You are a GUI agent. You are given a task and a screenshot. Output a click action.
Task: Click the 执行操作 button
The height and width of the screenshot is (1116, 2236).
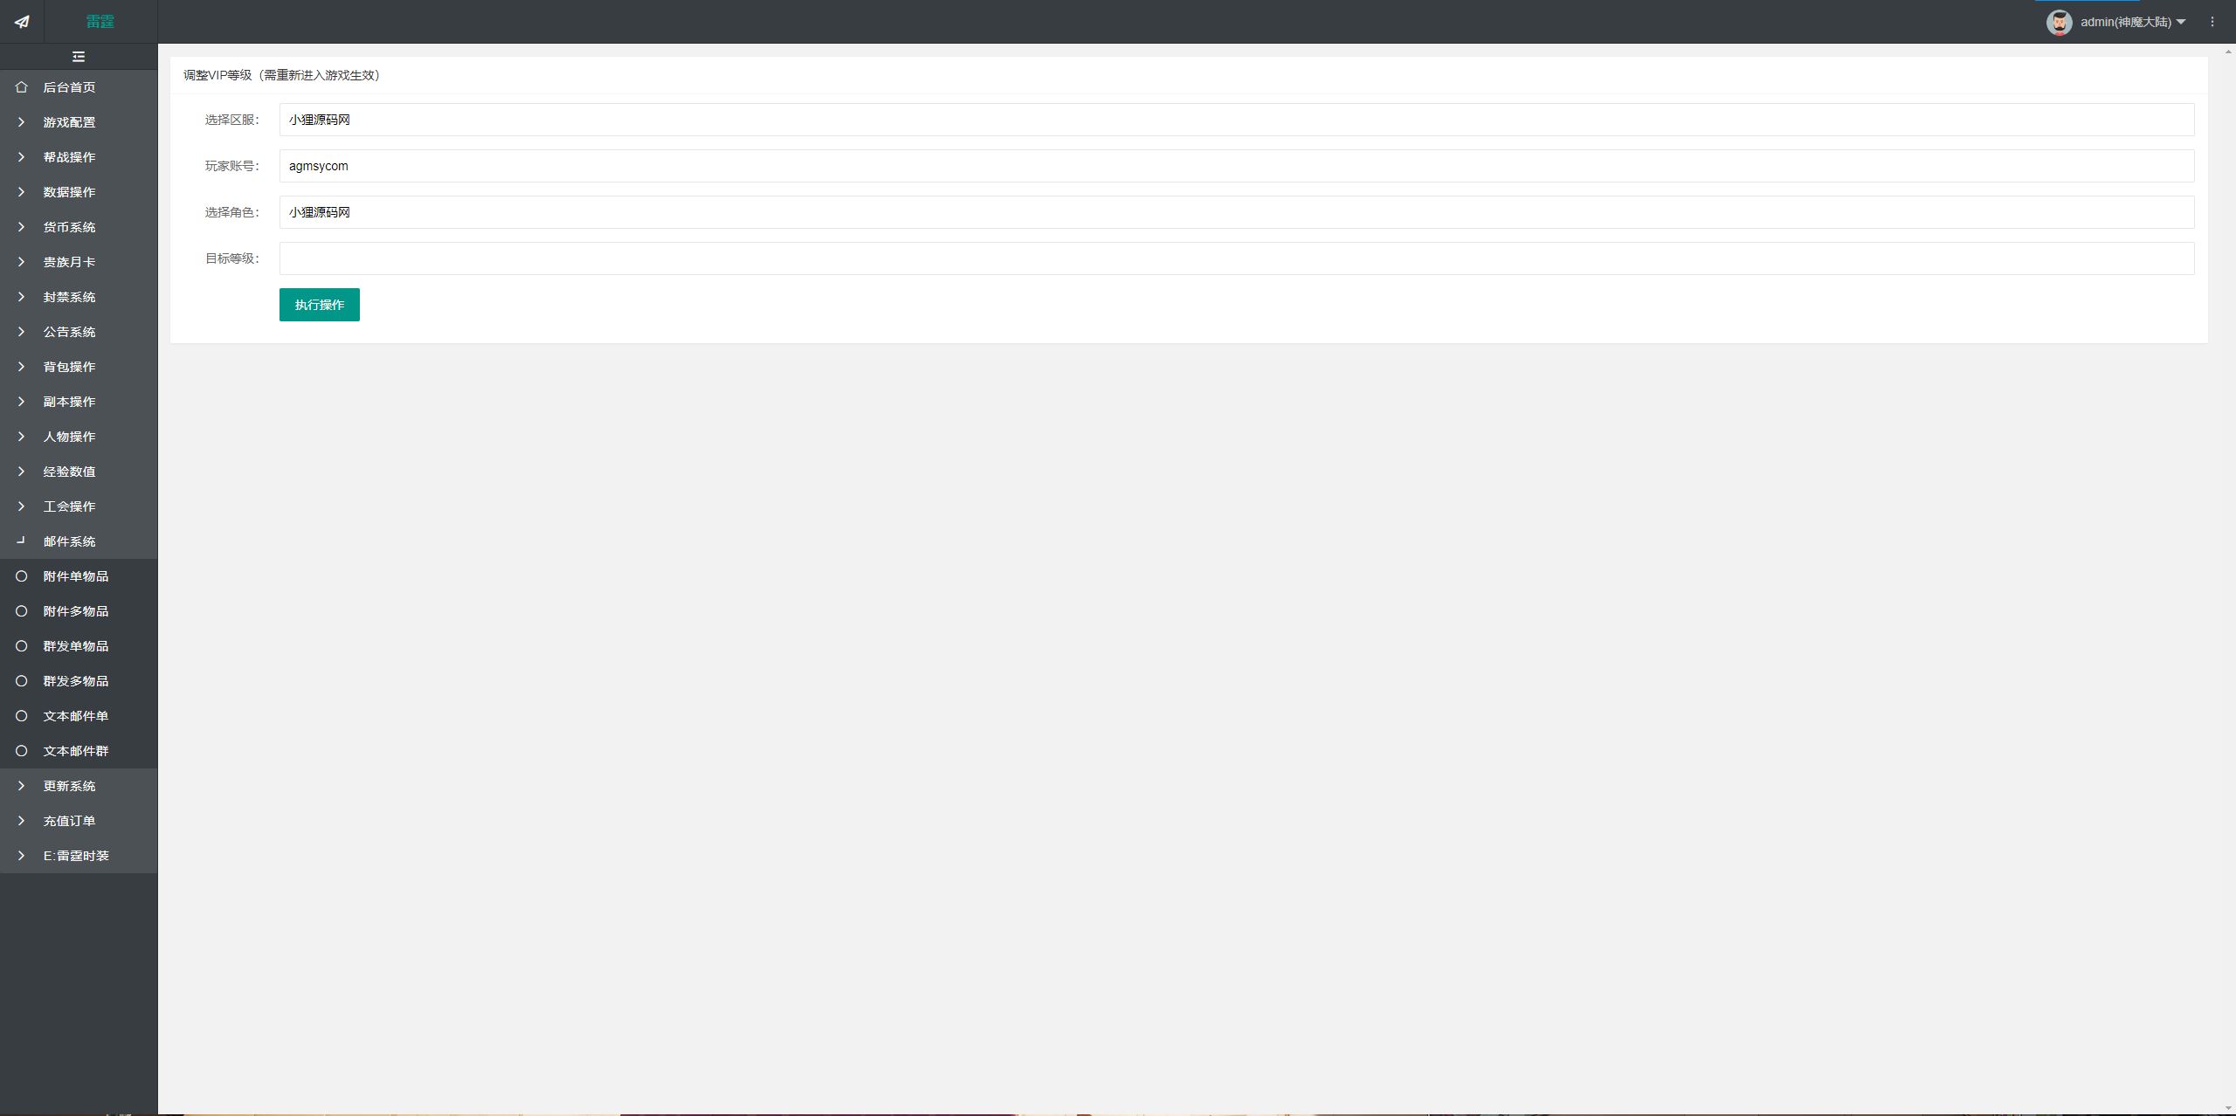click(x=320, y=305)
